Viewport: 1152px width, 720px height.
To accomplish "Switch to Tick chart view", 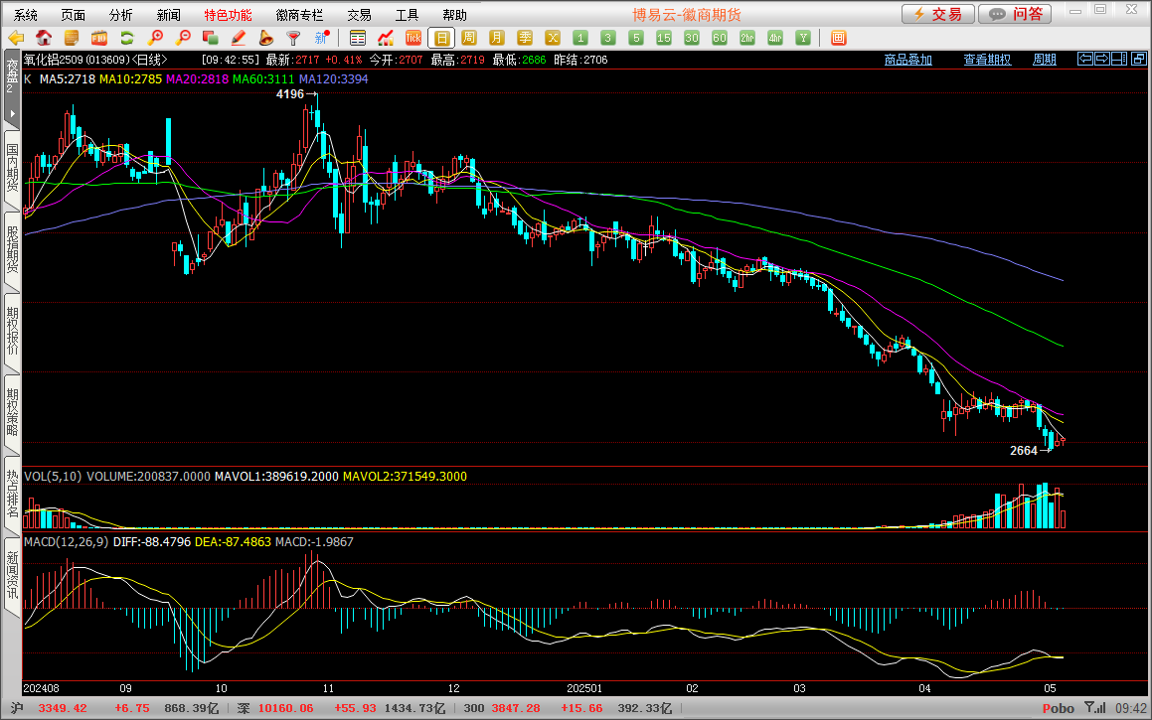I will (x=413, y=38).
